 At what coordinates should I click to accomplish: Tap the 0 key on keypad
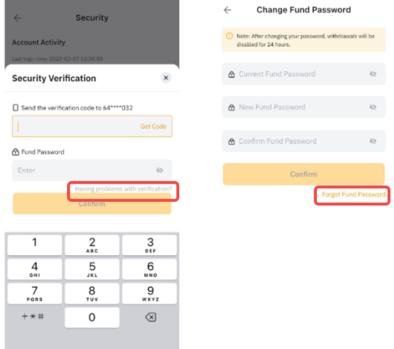pos(92,317)
